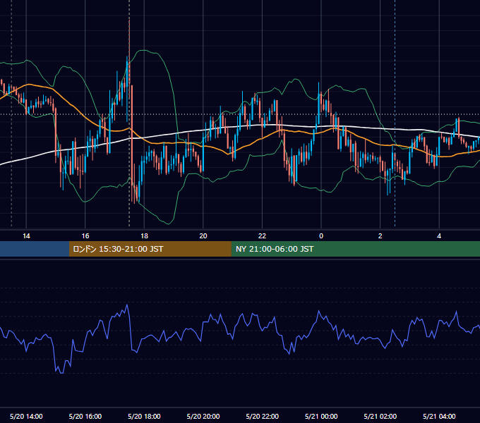Click the 5/20 16:00 label on lower axis
This screenshot has width=480, height=423.
[x=85, y=416]
